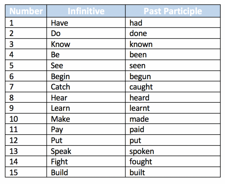Click the past participle heard
This screenshot has width=225, height=184.
pos(140,98)
